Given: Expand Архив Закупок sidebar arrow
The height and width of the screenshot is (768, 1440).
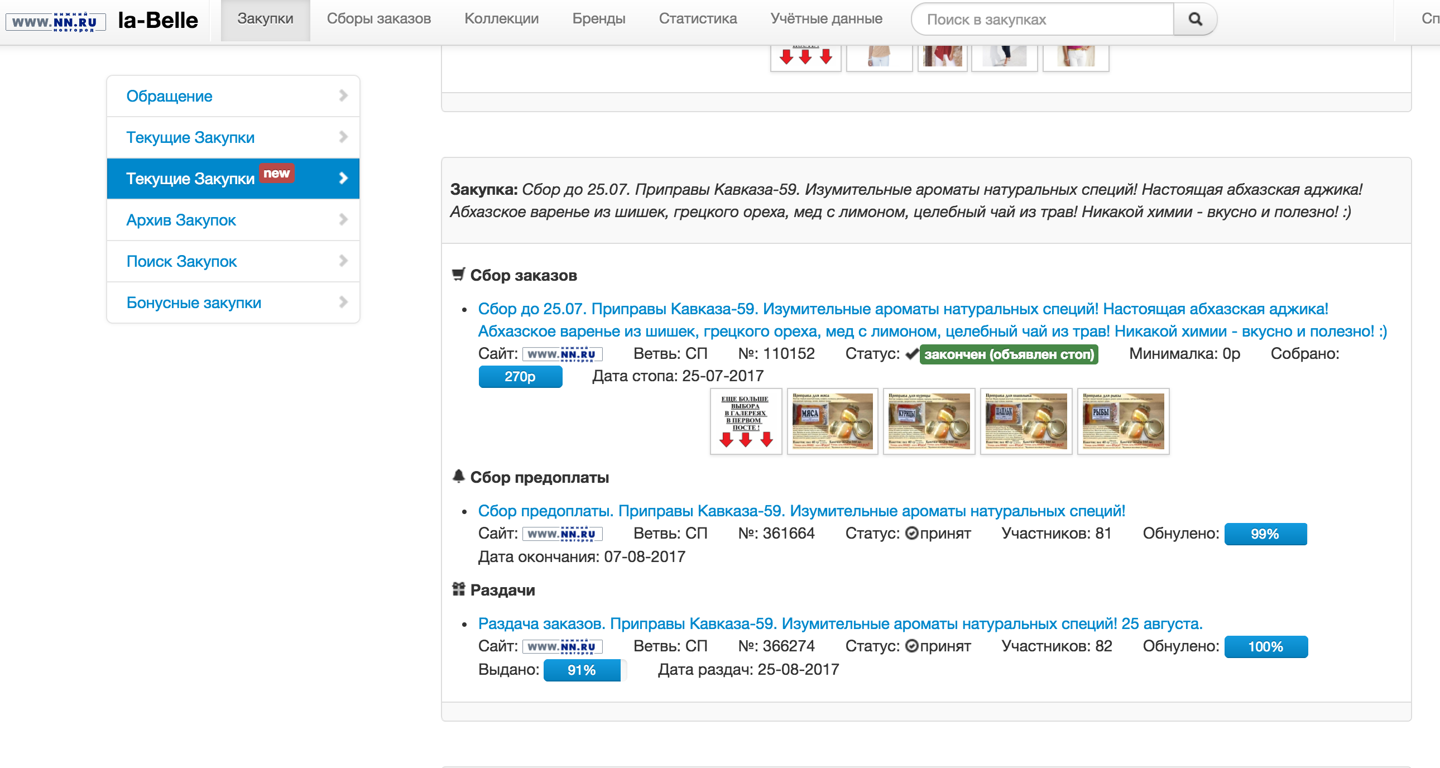Looking at the screenshot, I should [343, 220].
